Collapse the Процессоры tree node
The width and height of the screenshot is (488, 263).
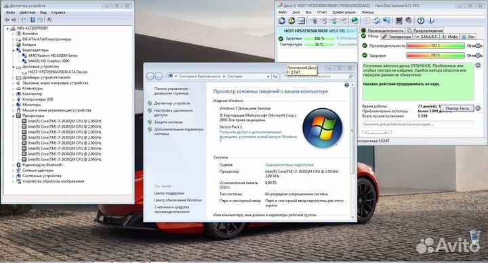[x=14, y=116]
